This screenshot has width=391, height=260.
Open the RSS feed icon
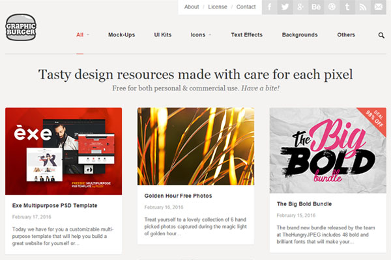point(362,7)
